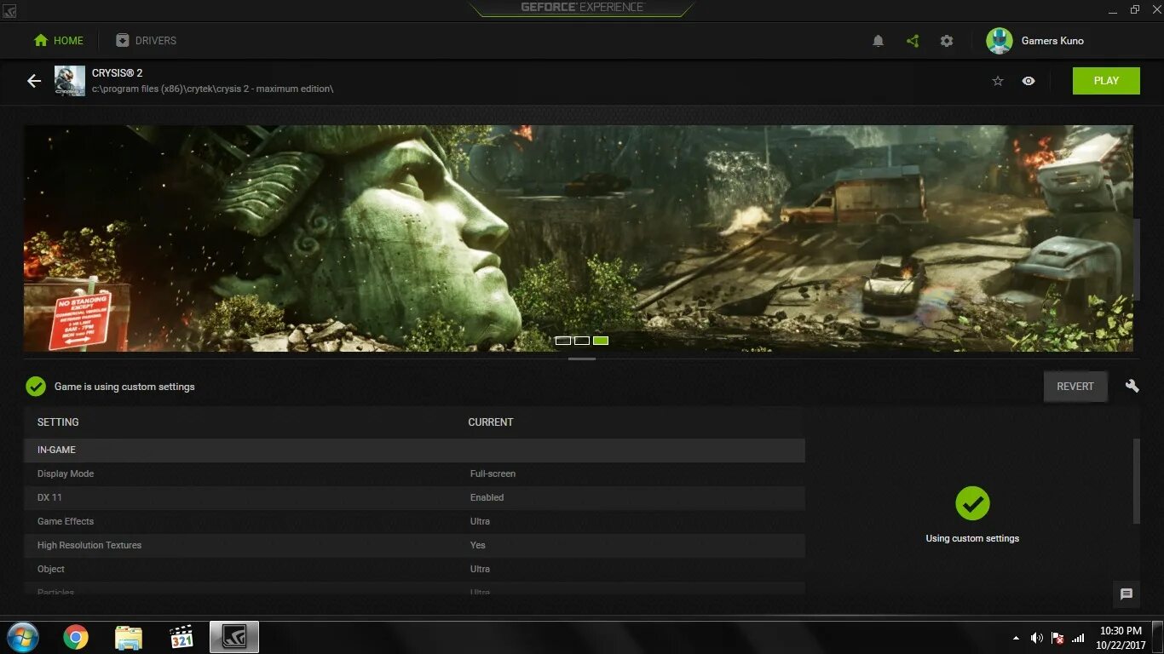Toggle the eye visibility icon
The height and width of the screenshot is (654, 1164).
[x=1029, y=81]
